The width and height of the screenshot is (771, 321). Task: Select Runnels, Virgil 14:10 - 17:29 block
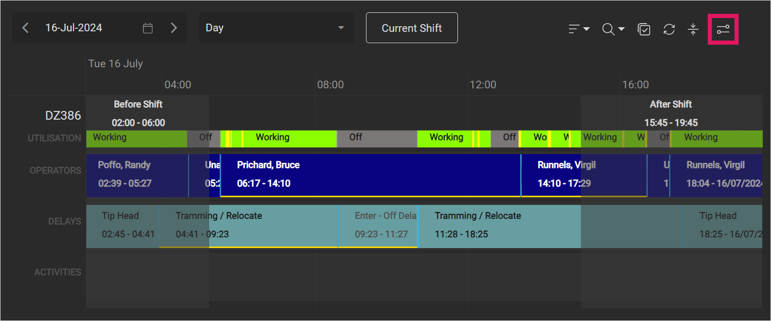tap(584, 175)
